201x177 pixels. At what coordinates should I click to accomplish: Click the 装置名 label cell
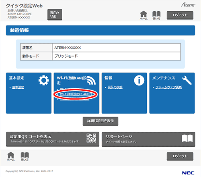[x=36, y=48]
